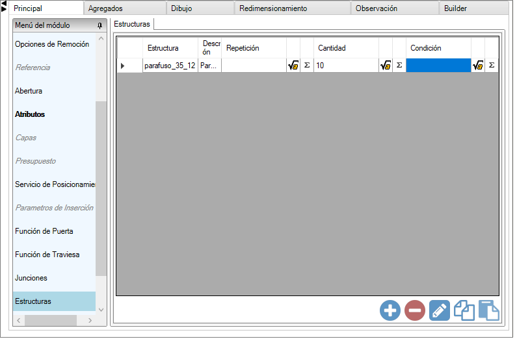530x350 pixels.
Task: Click the module menu vertical scrollbar thumb
Action: [101, 188]
